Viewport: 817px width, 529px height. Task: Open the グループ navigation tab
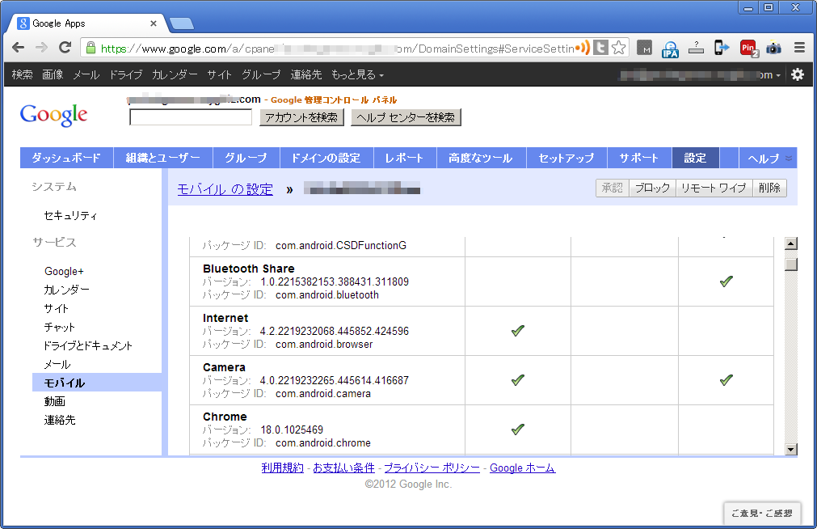click(246, 158)
